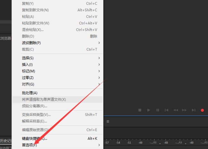Screen dimensions: 208x149
Task: Open the 浏览器 panel tab
Action: point(5,38)
